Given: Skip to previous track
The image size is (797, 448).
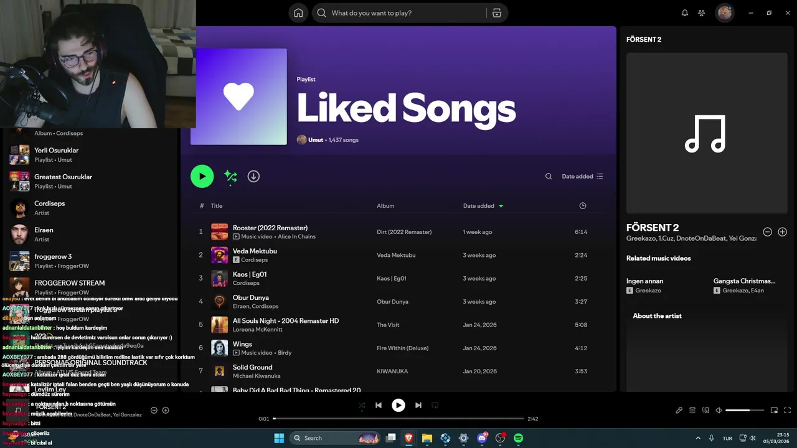Looking at the screenshot, I should pos(379,405).
